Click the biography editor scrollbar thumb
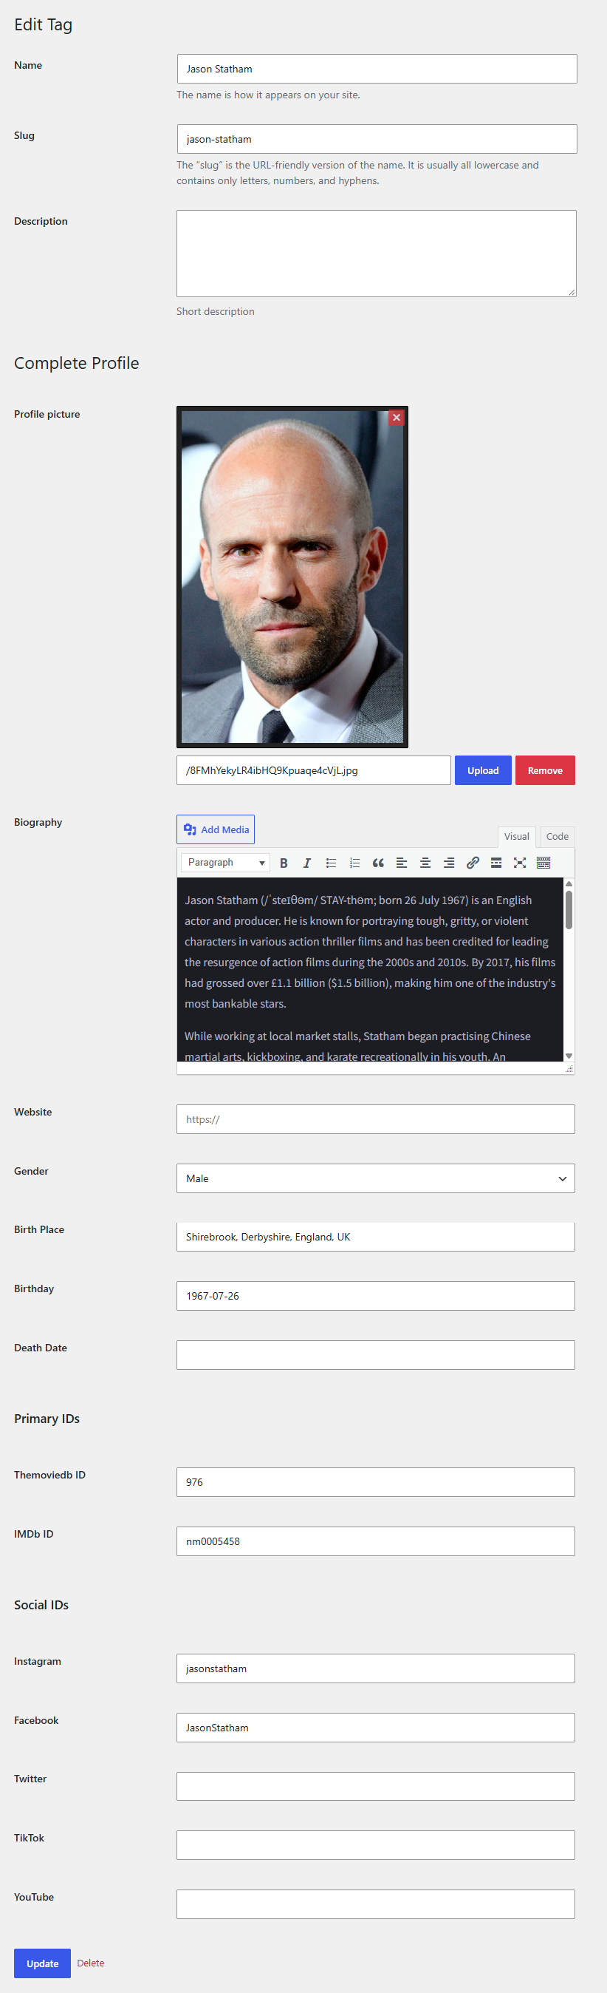Viewport: 607px width, 1993px height. 569,910
